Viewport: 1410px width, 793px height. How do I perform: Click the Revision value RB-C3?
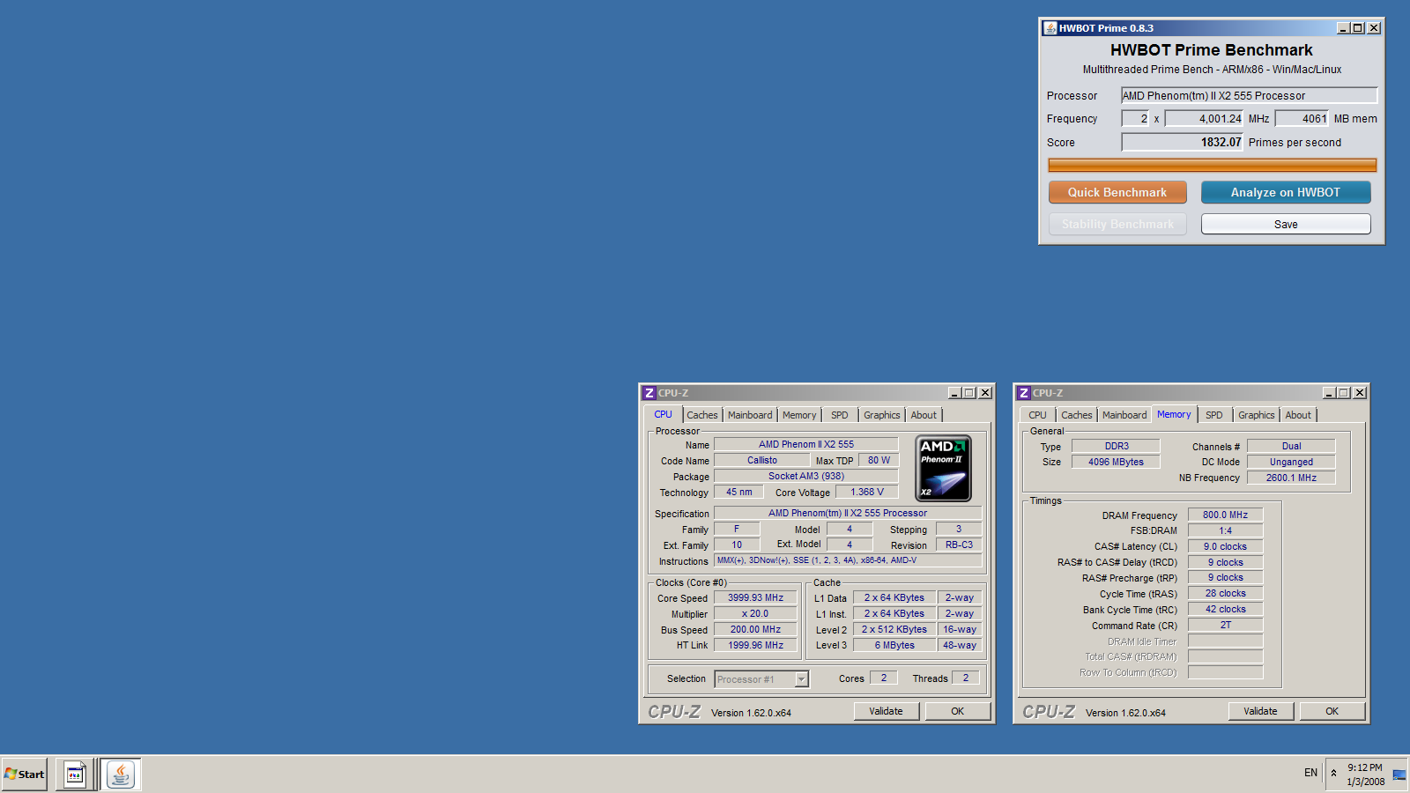click(x=959, y=545)
